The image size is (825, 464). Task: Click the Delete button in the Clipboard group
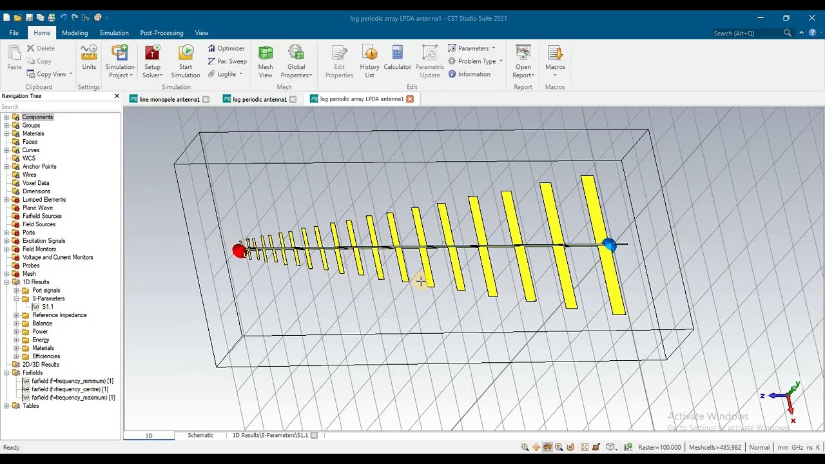(x=41, y=48)
